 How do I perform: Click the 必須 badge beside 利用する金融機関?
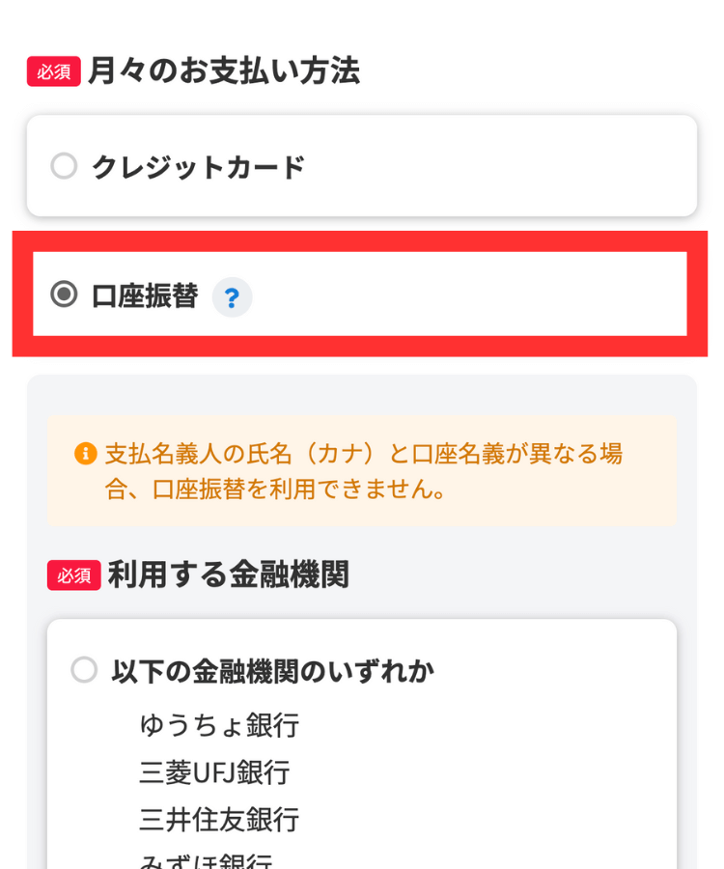[x=74, y=574]
